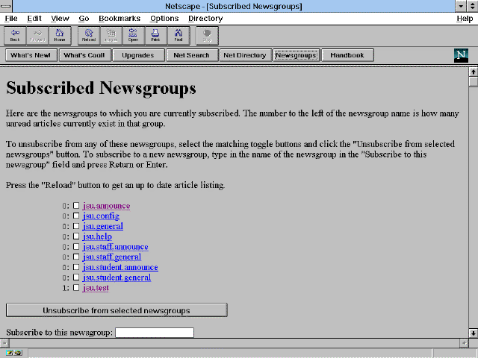Check the jsu.student.announce checkbox
The height and width of the screenshot is (358, 478).
pyautogui.click(x=76, y=267)
